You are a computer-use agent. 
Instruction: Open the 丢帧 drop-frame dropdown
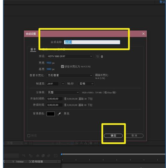[86, 84]
